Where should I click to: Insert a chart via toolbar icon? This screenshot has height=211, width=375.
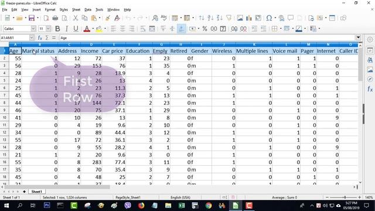tap(249, 18)
